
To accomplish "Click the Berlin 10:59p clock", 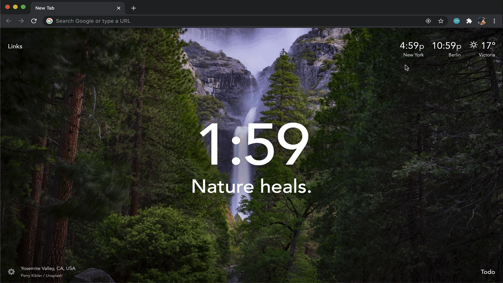I will (x=447, y=49).
